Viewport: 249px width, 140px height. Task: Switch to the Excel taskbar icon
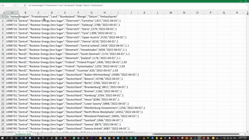(x=200, y=138)
